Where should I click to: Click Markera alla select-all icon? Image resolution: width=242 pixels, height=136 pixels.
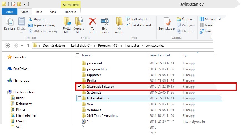point(202,19)
